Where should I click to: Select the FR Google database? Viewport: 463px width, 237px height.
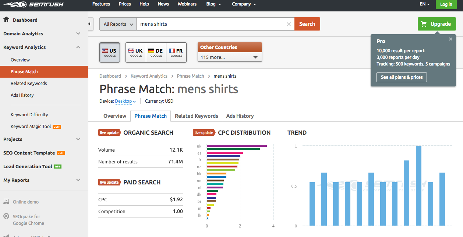pos(176,52)
